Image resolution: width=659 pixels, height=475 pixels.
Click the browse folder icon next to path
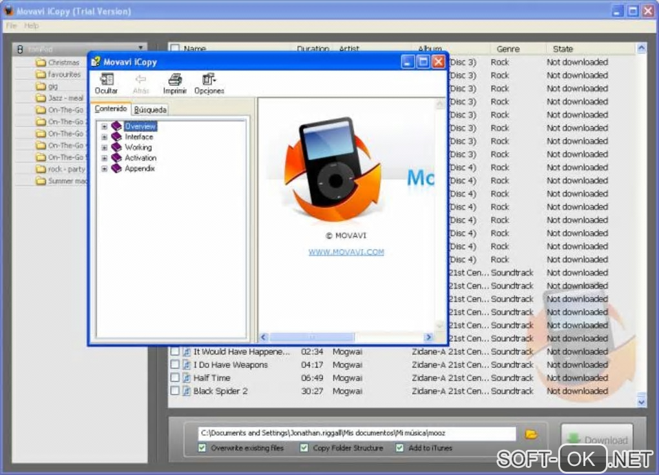(531, 434)
